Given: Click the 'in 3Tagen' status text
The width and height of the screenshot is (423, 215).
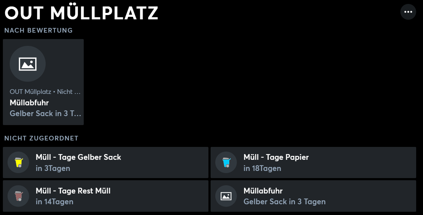Looking at the screenshot, I should pos(53,168).
